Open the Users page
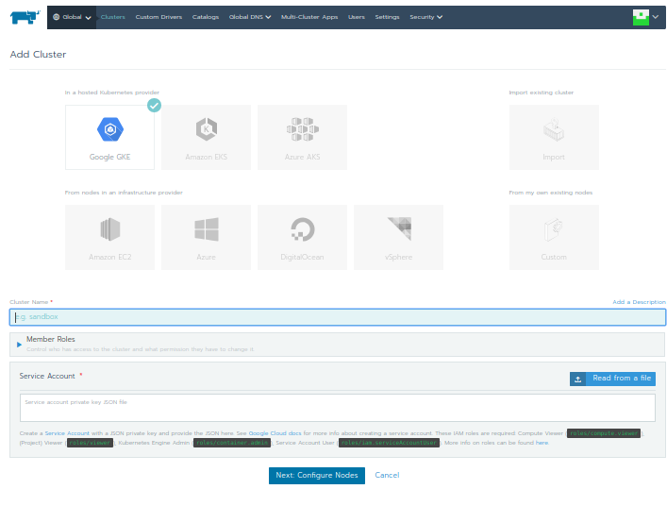The width and height of the screenshot is (667, 506). [357, 17]
